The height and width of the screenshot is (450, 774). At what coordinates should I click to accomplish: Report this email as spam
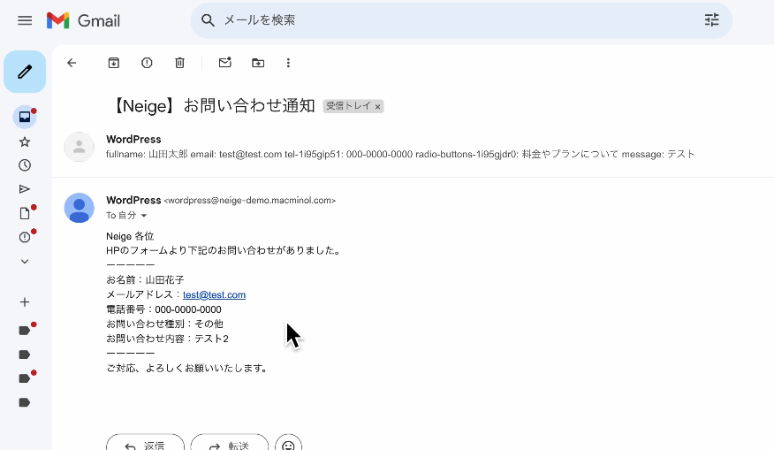(147, 63)
